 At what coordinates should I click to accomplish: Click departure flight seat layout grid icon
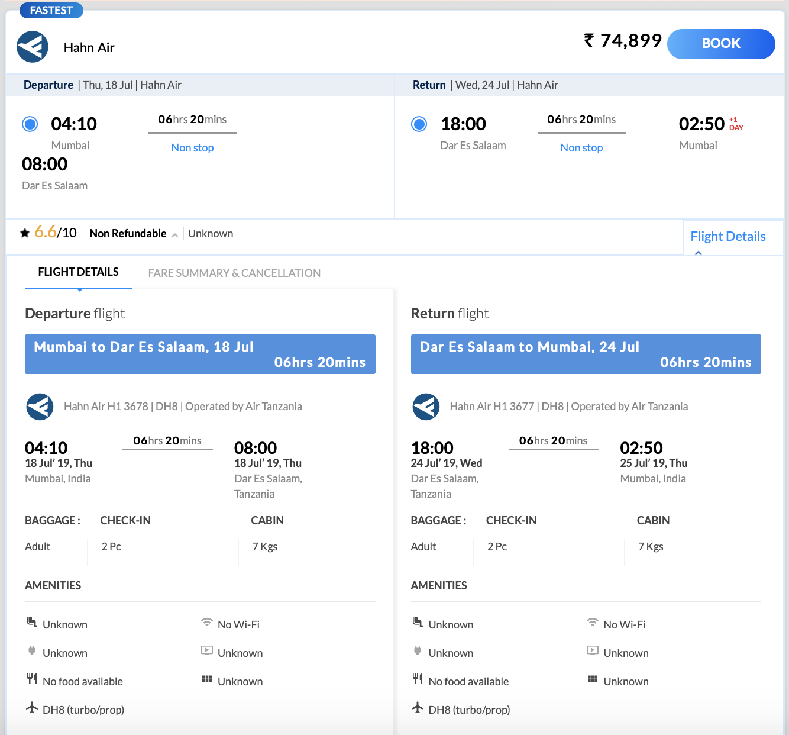[207, 679]
